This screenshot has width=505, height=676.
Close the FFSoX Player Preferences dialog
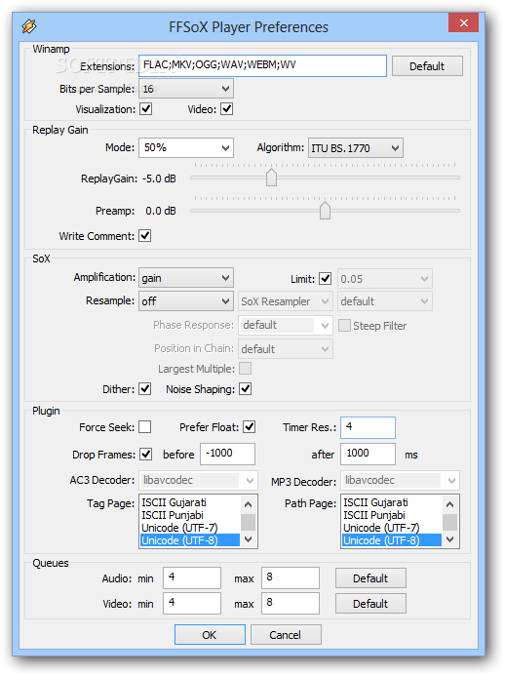pyautogui.click(x=463, y=22)
